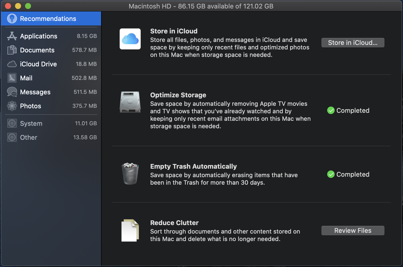The image size is (403, 267).
Task: Click the green checkmark next to Optimize Storage
Action: (x=331, y=110)
